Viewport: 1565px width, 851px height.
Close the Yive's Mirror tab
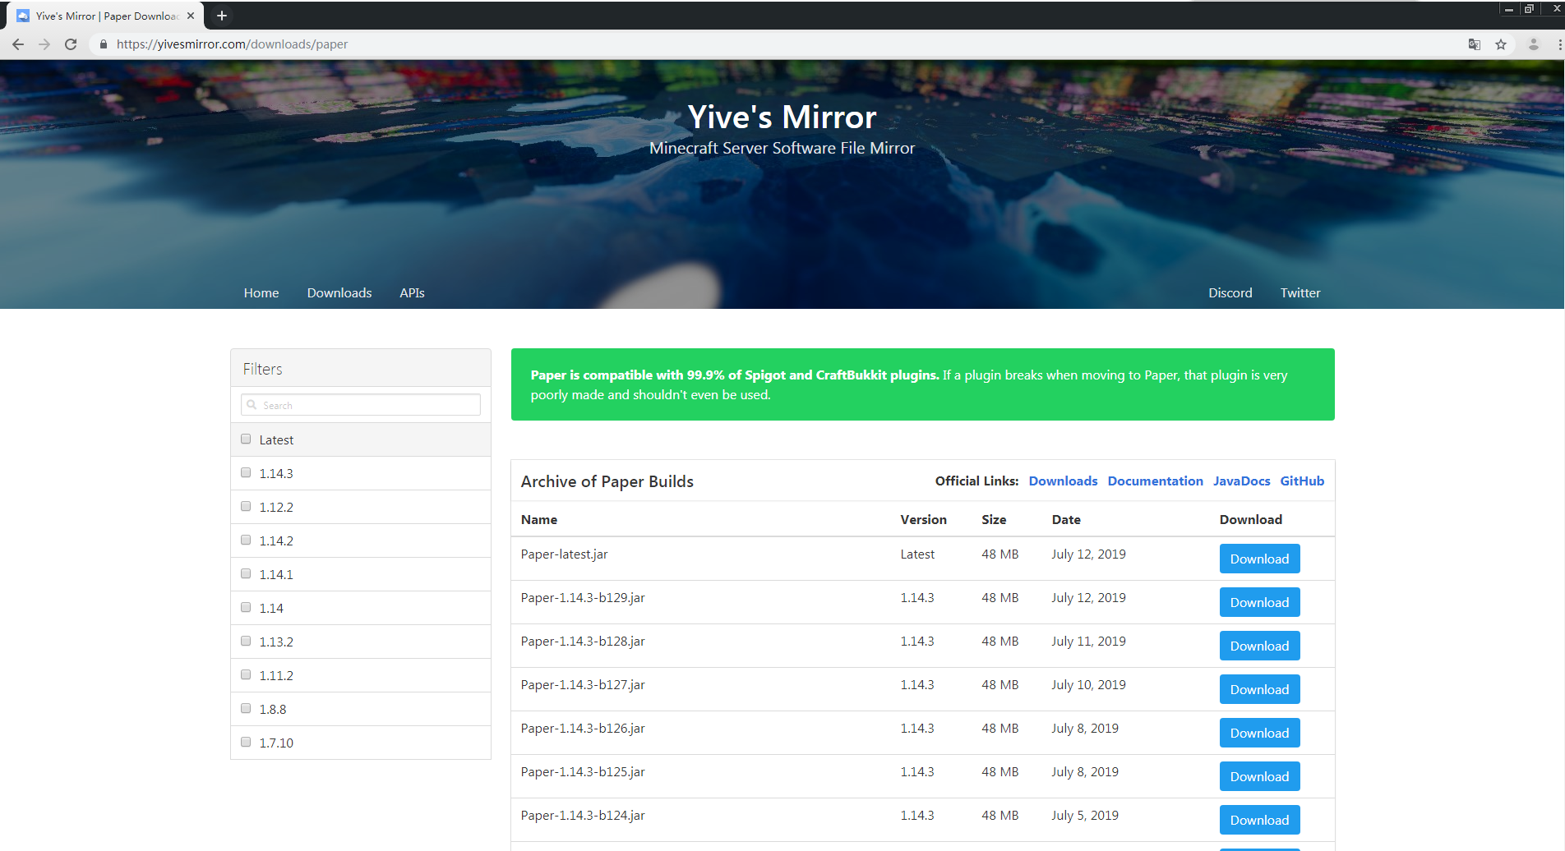pos(191,16)
